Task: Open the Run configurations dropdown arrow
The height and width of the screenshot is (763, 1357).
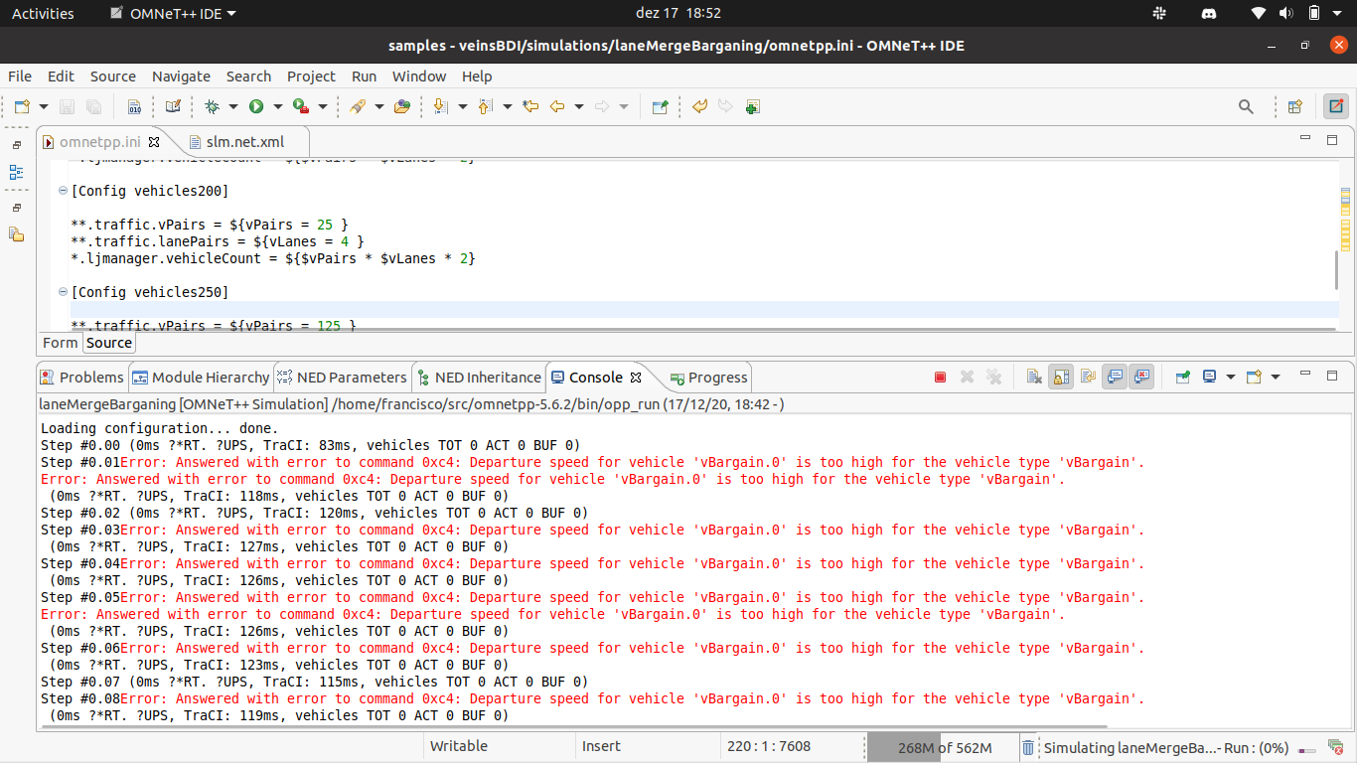Action: click(x=278, y=106)
